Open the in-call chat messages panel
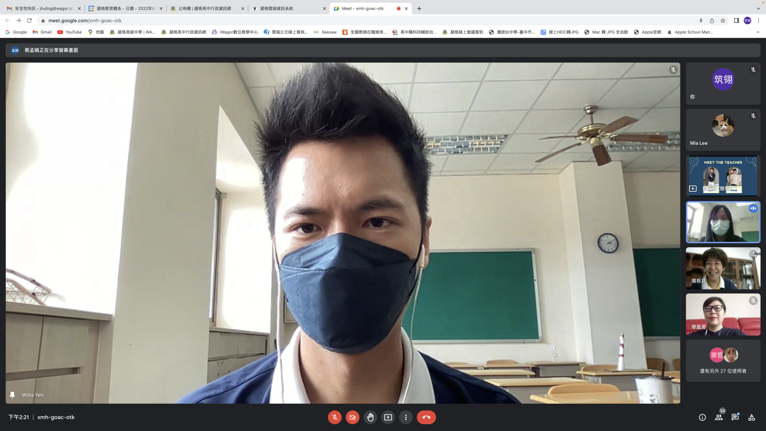 735,417
